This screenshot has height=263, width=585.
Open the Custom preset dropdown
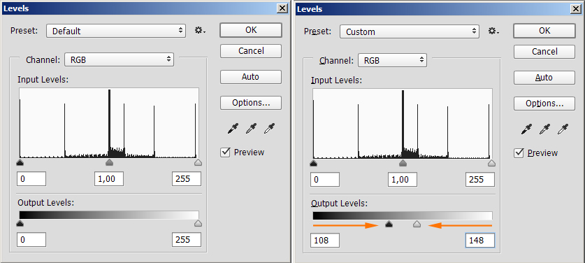410,31
